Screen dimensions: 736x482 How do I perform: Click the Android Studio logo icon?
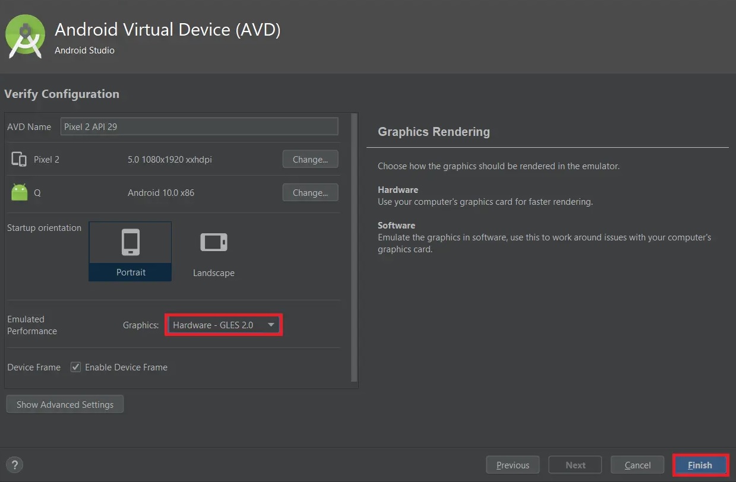click(x=25, y=36)
